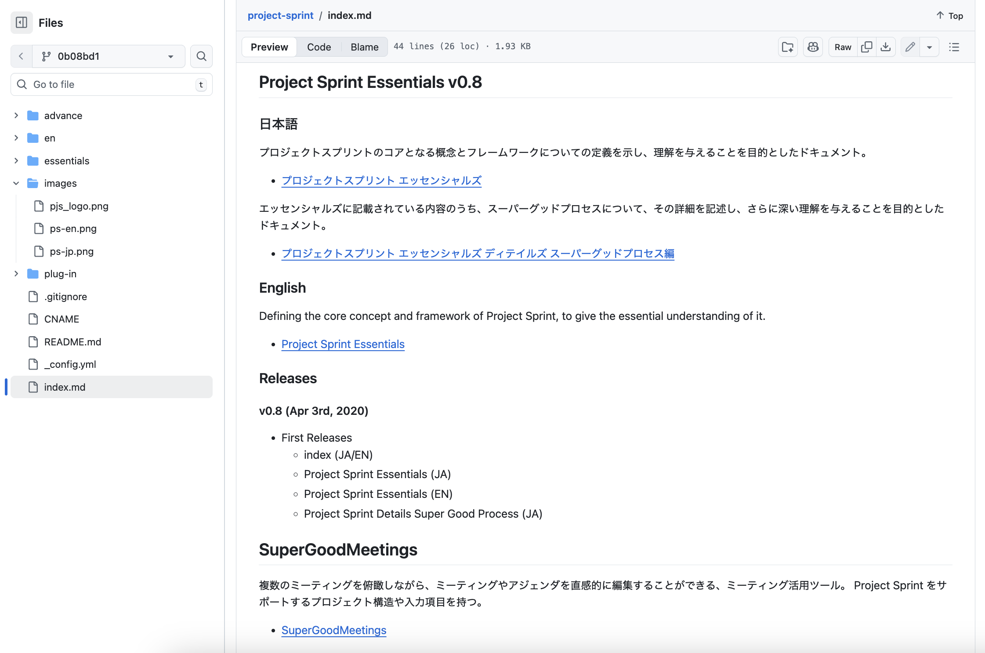This screenshot has width=985, height=653.
Task: Switch to the Blame tab
Action: click(364, 47)
